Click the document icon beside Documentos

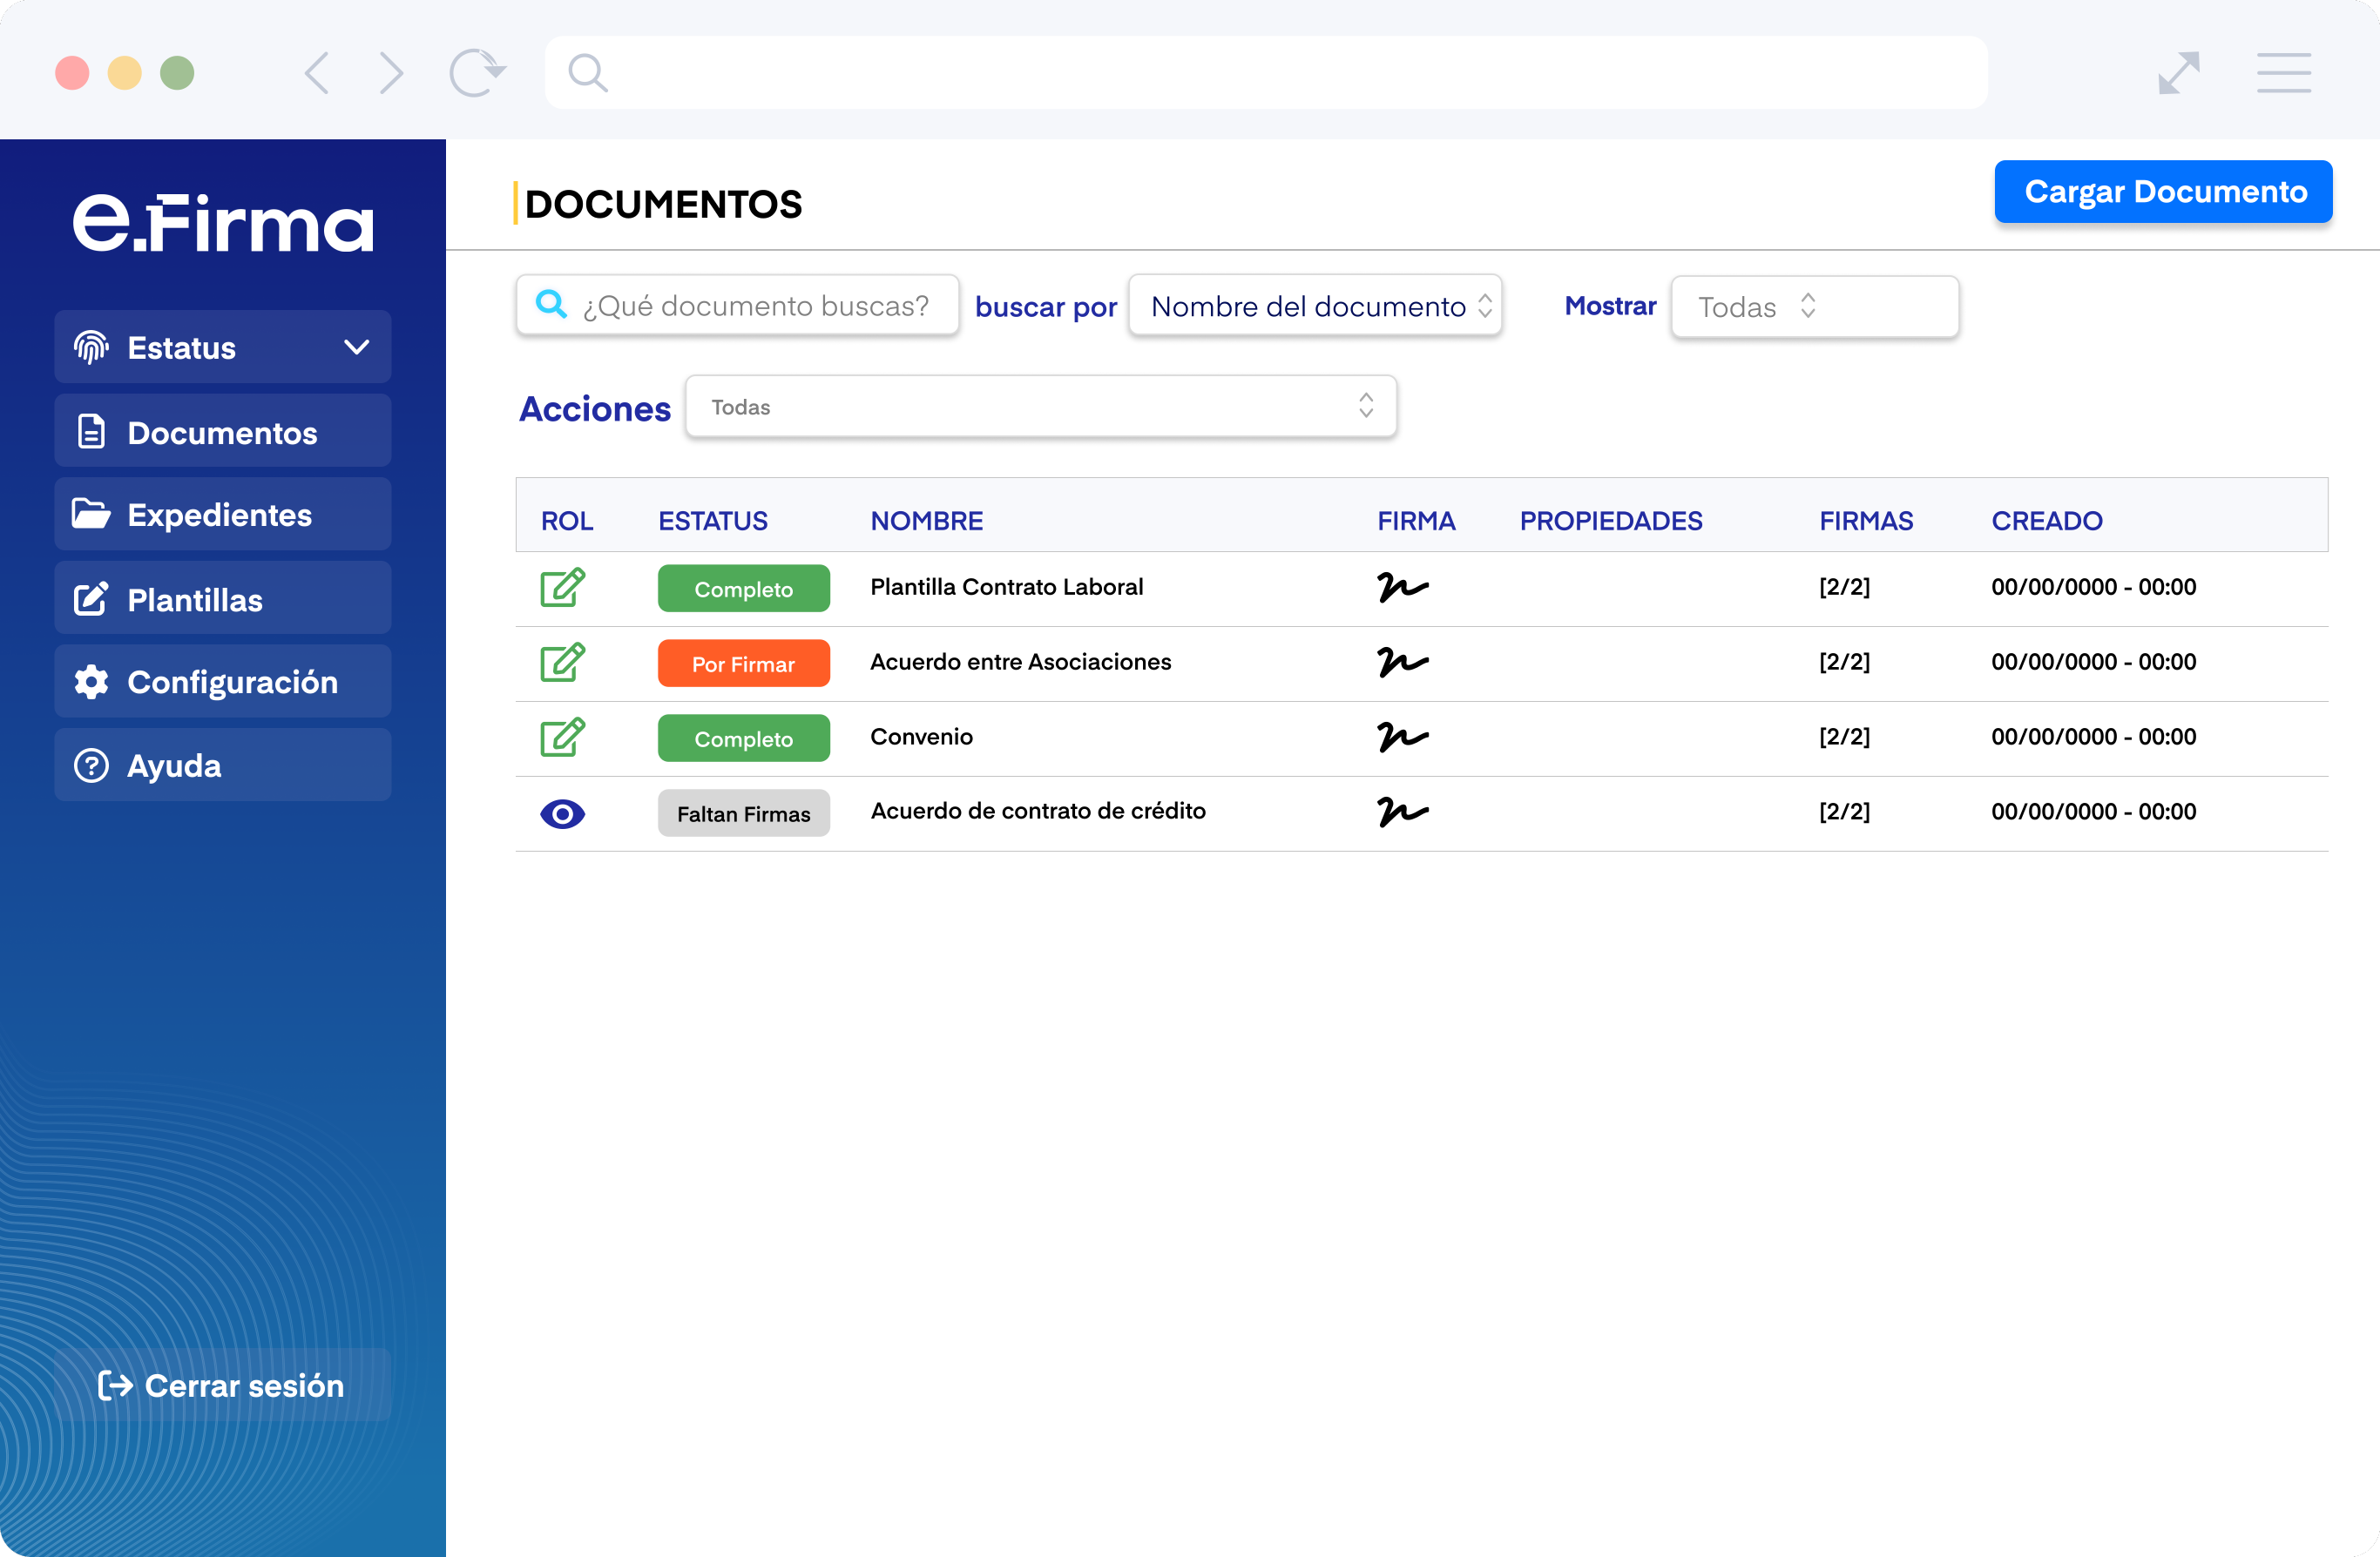tap(91, 432)
